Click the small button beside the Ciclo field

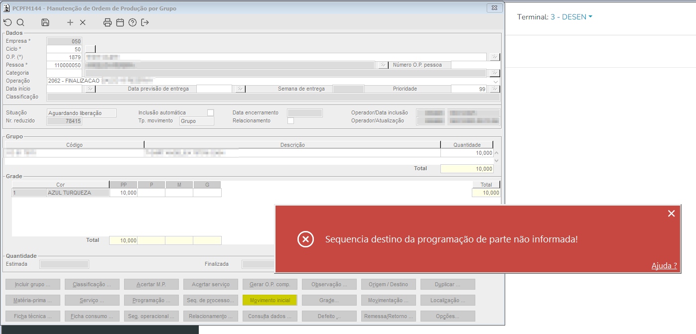pos(90,49)
